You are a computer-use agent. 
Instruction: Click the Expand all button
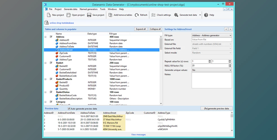click(141, 29)
